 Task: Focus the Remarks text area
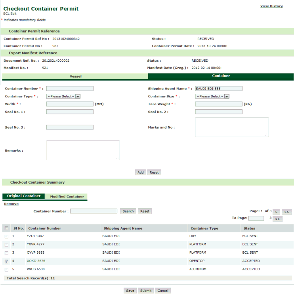(x=83, y=150)
